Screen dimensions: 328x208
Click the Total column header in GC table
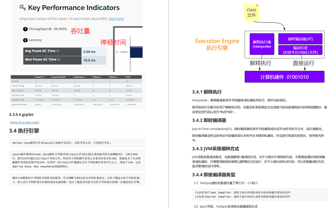point(128,77)
